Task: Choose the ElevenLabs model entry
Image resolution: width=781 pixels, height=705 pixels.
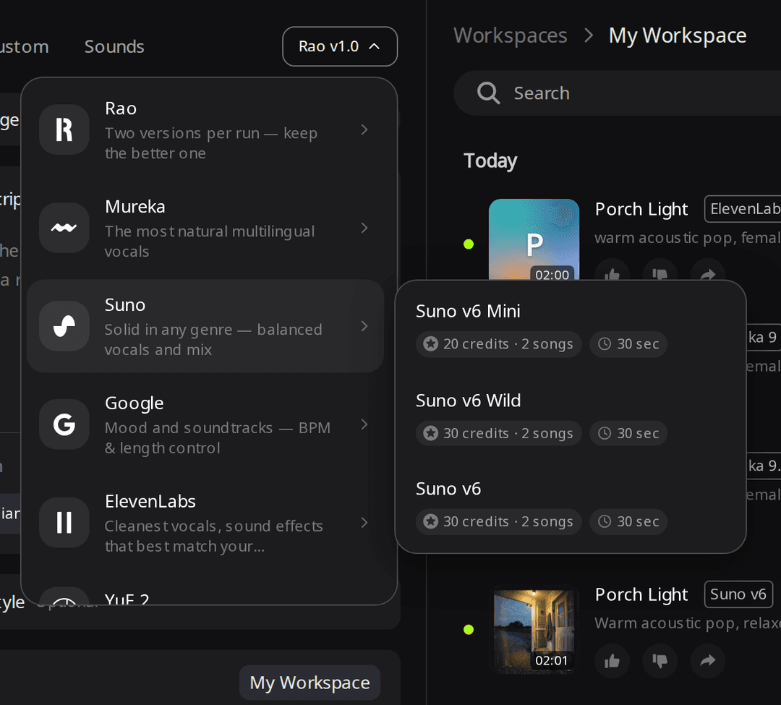Action: point(205,522)
